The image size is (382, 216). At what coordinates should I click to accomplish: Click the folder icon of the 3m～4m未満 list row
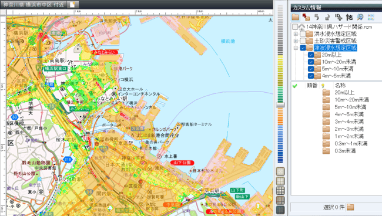pyautogui.click(x=326, y=122)
